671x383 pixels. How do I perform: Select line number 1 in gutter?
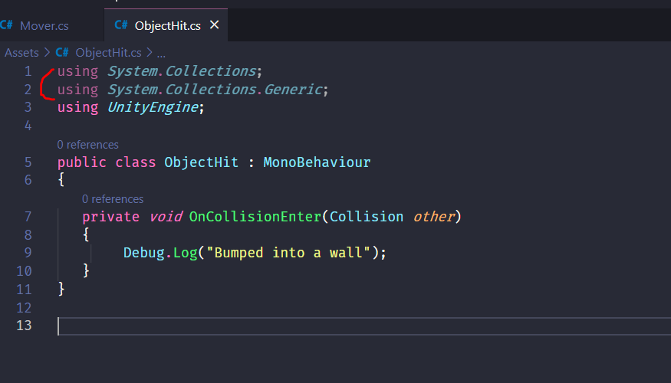[28, 71]
